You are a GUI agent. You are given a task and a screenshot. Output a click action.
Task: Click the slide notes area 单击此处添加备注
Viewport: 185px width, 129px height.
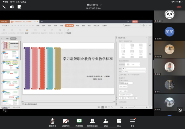point(31,104)
